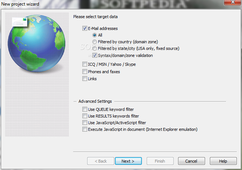The image size is (242, 170).
Task: Enable Use RESULTS keywords filter
Action: (x=85, y=116)
